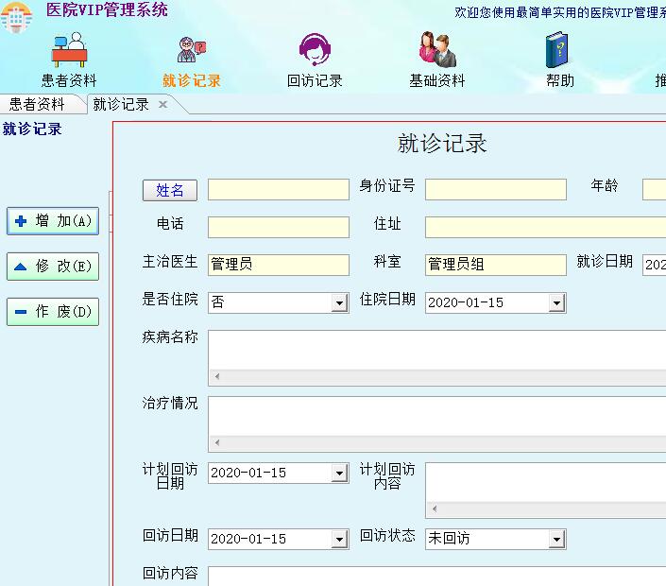Click inside the 回访内容 text area

(x=437, y=577)
